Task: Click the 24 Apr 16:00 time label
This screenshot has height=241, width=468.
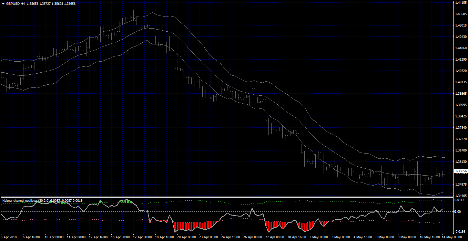Action: point(231,237)
